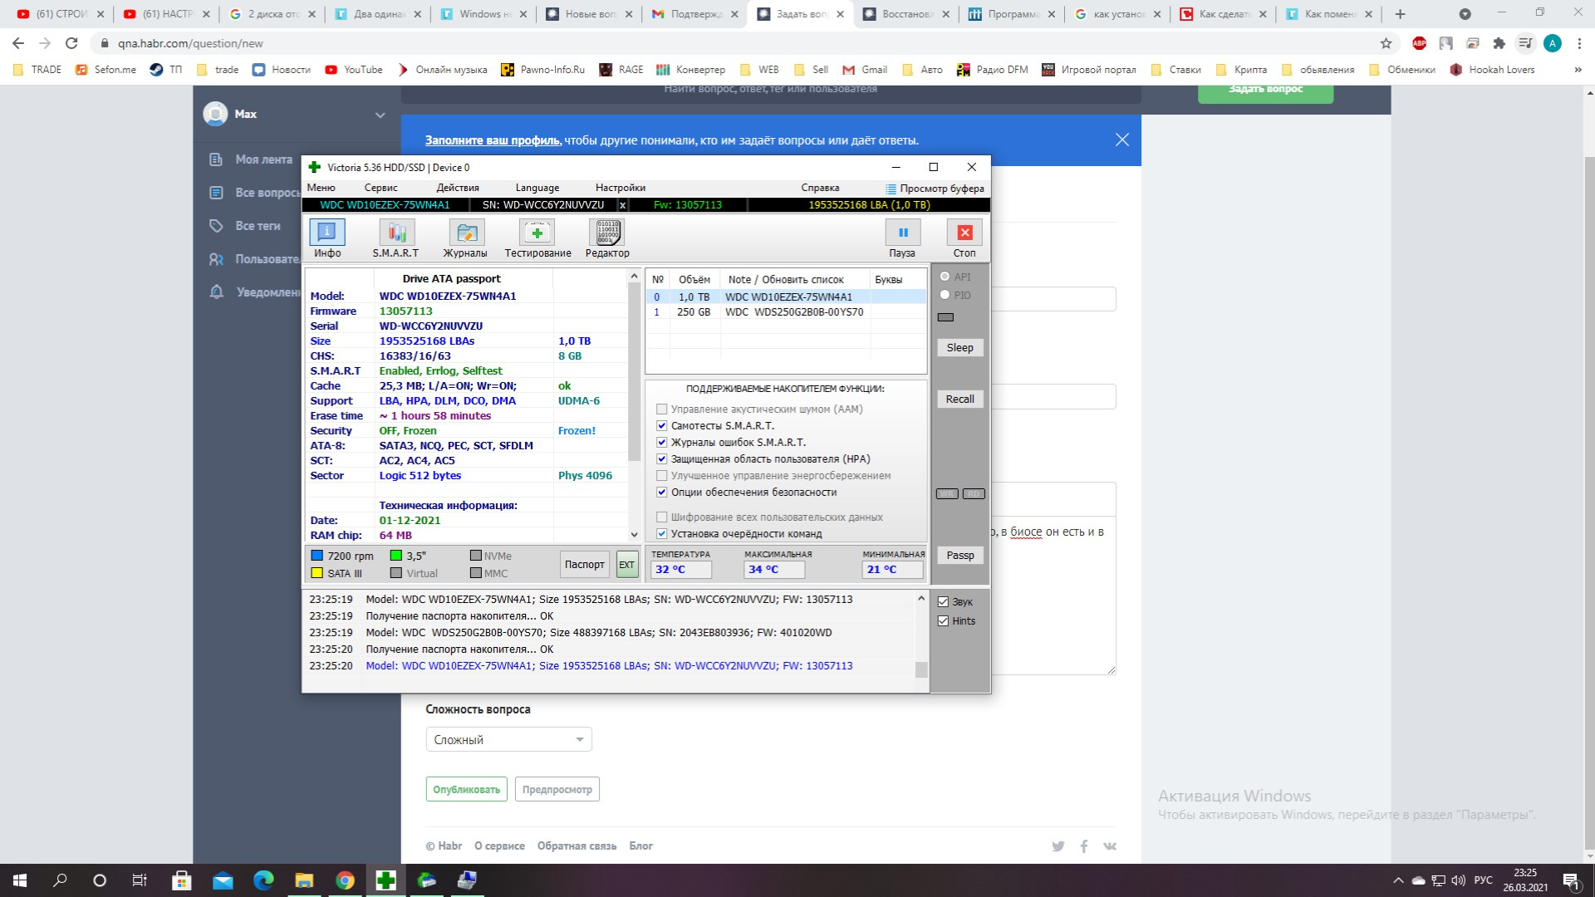Select drive 0 WDC WD10EZEX-75WN4A1 row

(x=786, y=297)
